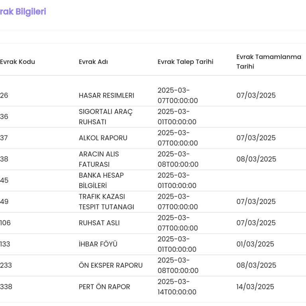Select the HASAR RESIMLERI document row
This screenshot has width=306, height=306.
click(x=106, y=96)
